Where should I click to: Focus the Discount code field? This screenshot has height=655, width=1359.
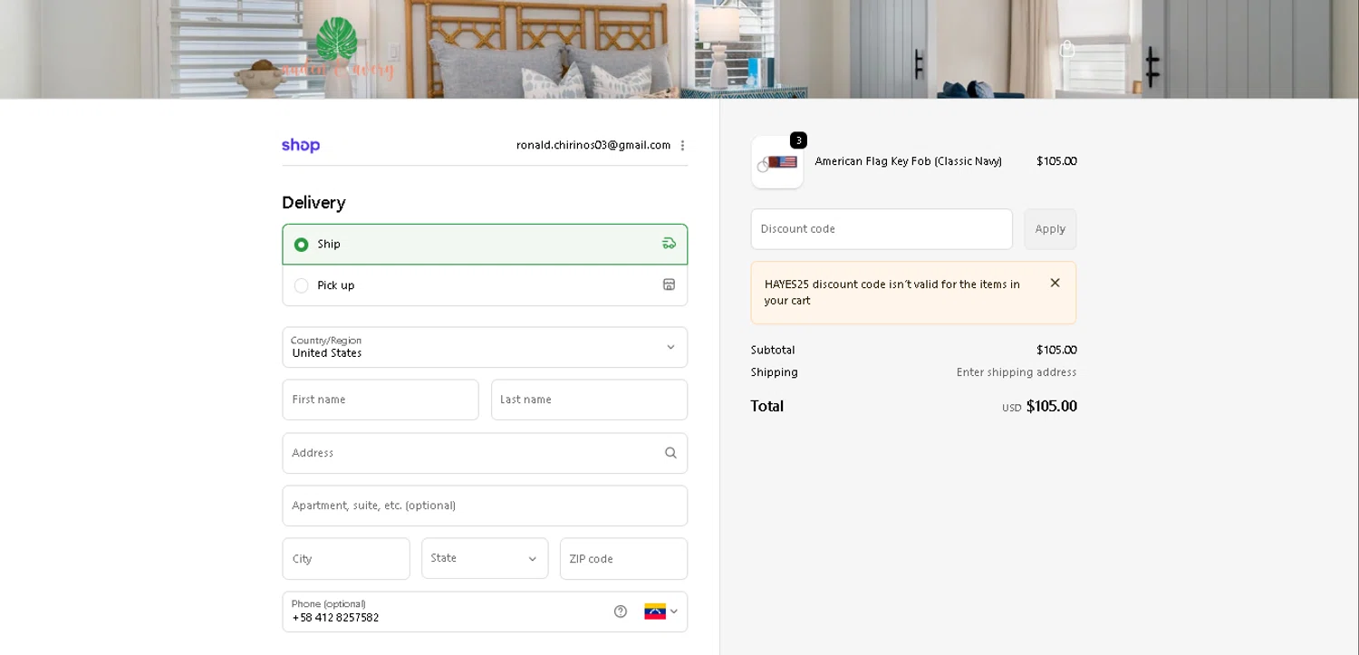882,229
